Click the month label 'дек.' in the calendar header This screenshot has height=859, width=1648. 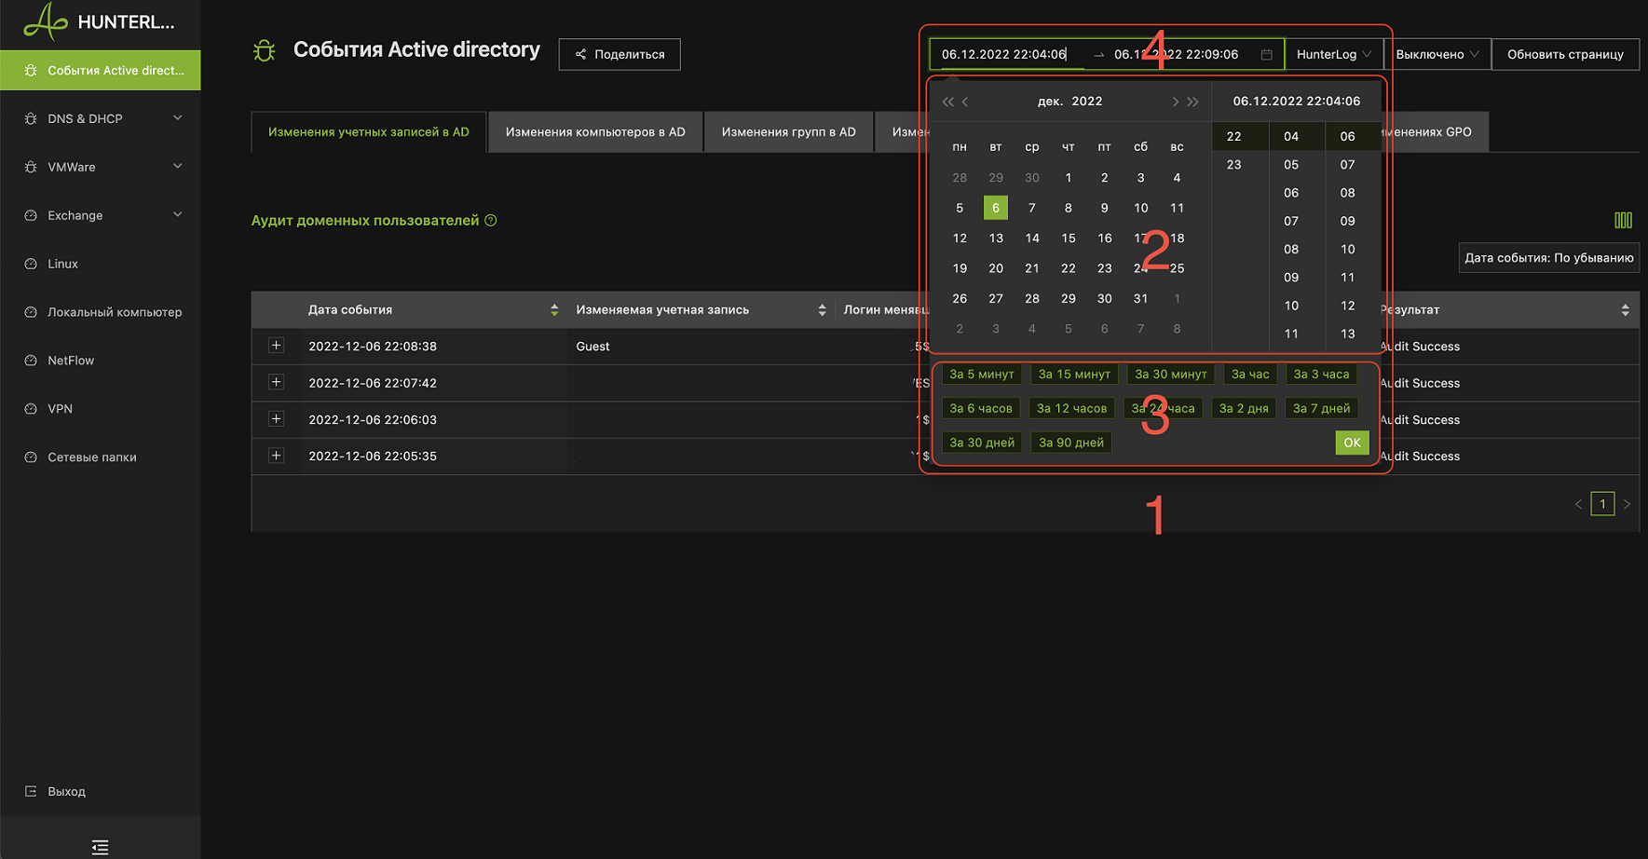(1050, 102)
